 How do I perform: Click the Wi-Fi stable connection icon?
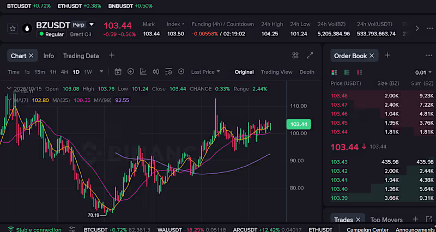click(x=10, y=229)
